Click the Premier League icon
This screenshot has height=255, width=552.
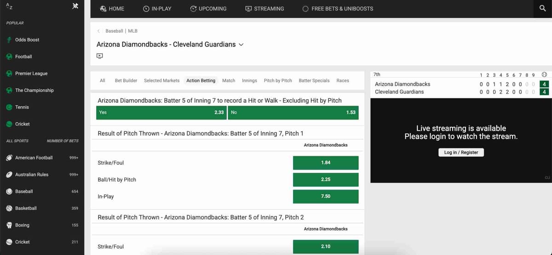[x=9, y=74]
